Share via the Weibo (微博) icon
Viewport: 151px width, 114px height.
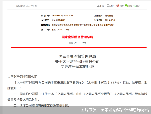coord(118,6)
